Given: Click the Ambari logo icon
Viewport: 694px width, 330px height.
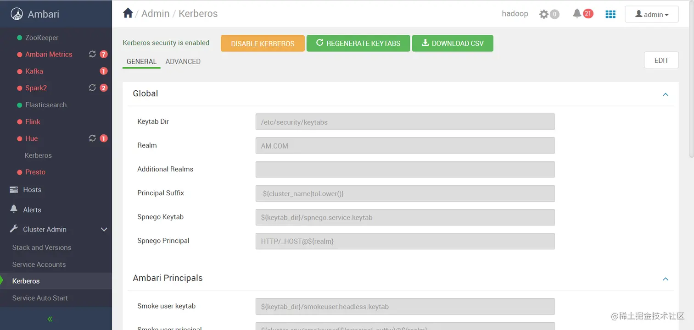Looking at the screenshot, I should click(x=17, y=14).
